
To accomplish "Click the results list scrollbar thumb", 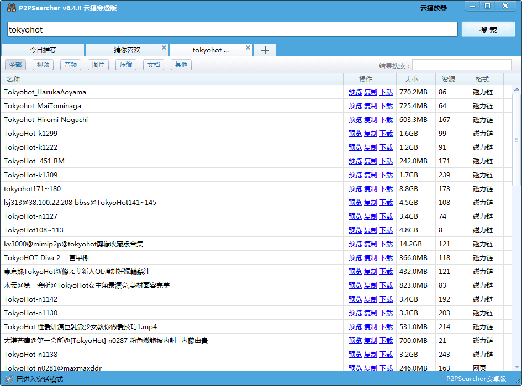I will 516,140.
